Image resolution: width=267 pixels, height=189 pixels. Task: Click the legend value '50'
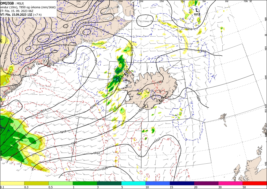click(244, 187)
